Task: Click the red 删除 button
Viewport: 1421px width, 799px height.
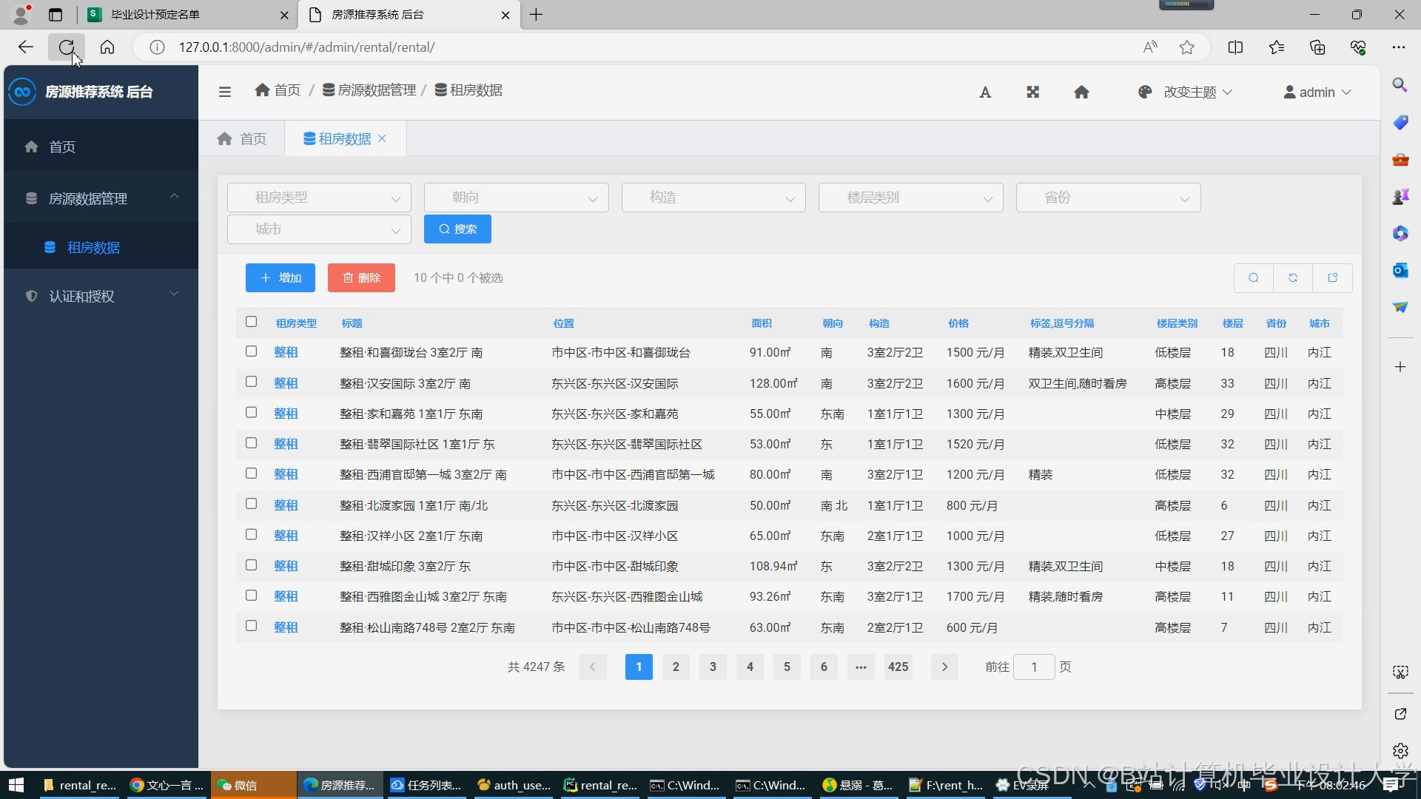Action: click(361, 277)
